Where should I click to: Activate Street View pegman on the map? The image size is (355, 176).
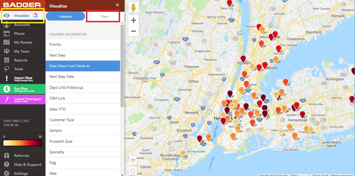pos(133,7)
